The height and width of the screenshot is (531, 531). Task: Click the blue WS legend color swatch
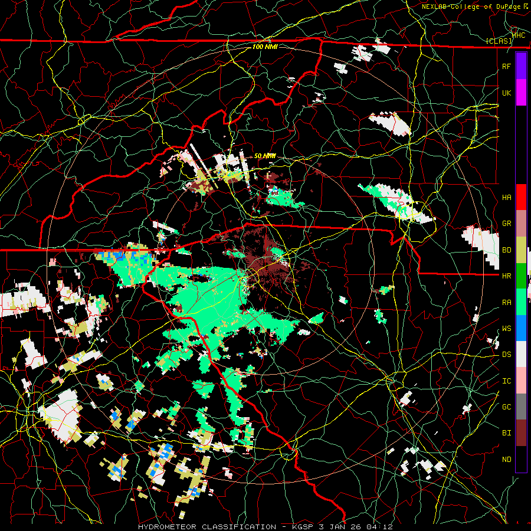(x=521, y=328)
